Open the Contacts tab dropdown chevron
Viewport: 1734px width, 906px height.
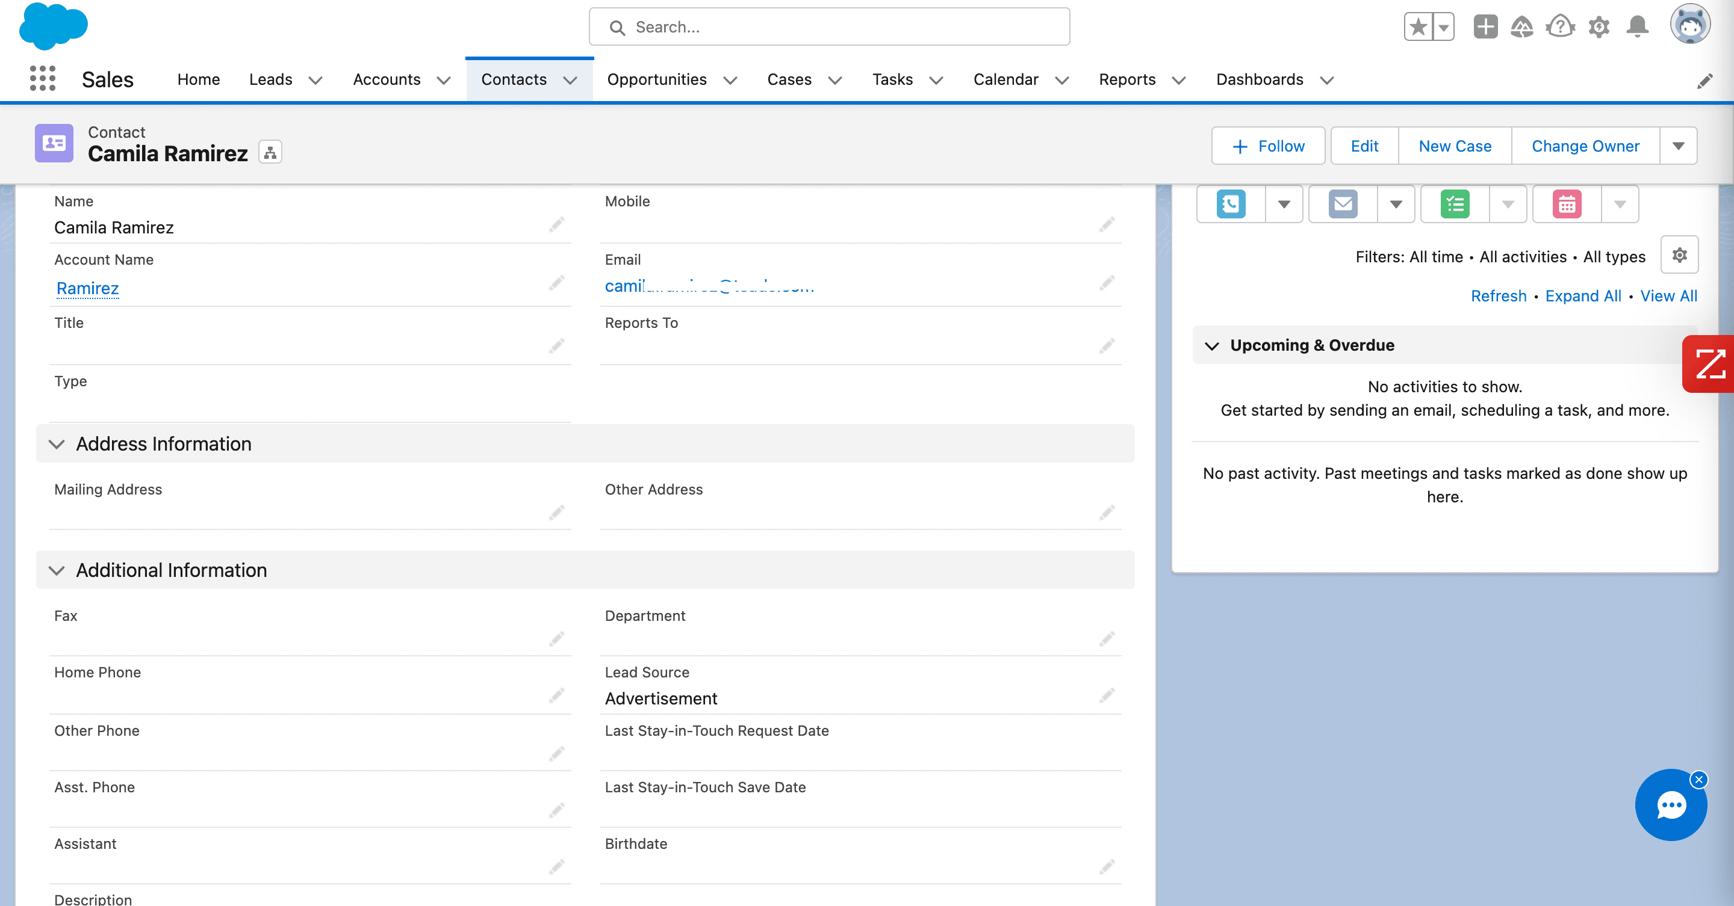[570, 80]
